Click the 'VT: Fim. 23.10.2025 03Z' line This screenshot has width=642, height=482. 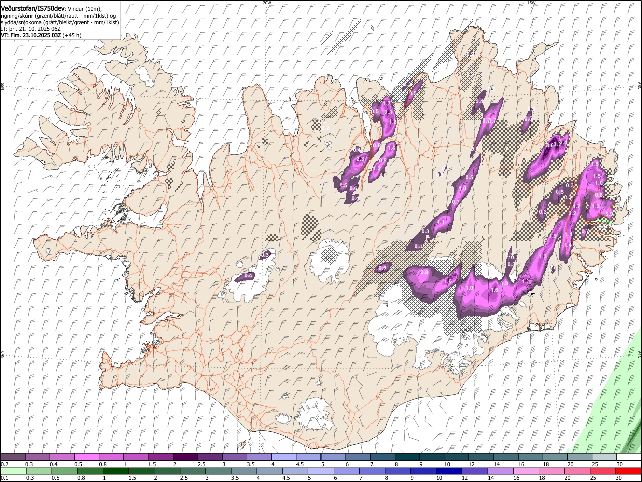pos(31,35)
